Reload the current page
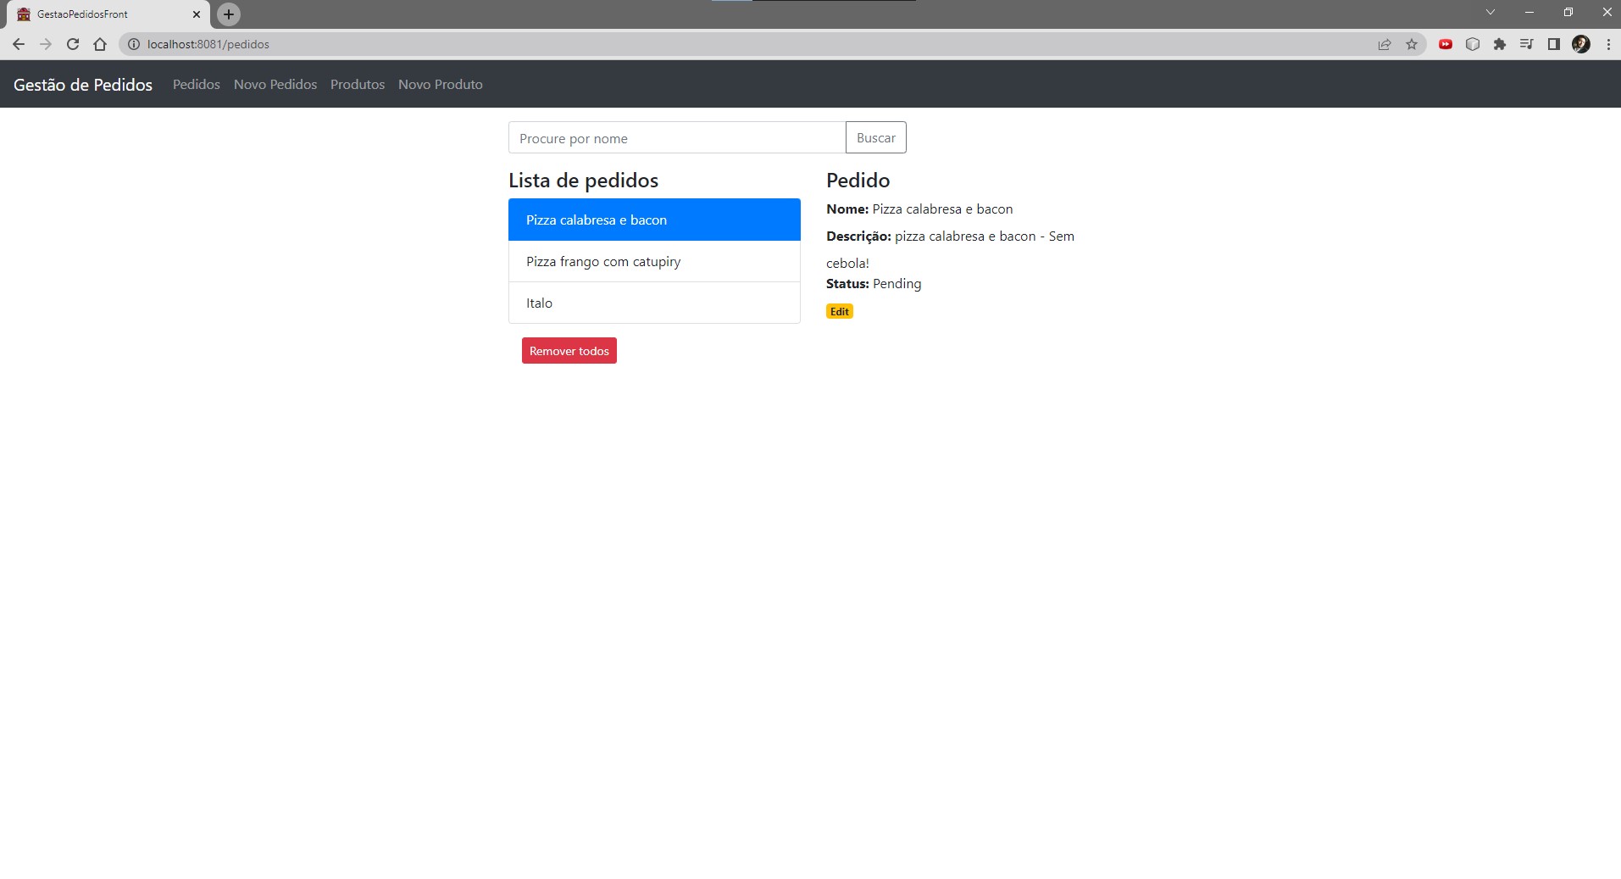 [x=72, y=44]
